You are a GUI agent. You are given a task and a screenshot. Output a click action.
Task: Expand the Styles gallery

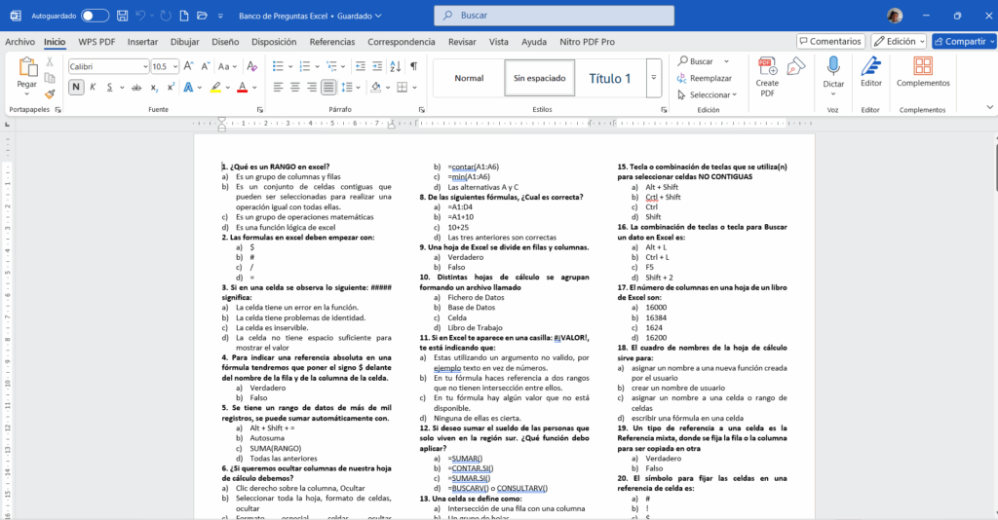(x=654, y=78)
